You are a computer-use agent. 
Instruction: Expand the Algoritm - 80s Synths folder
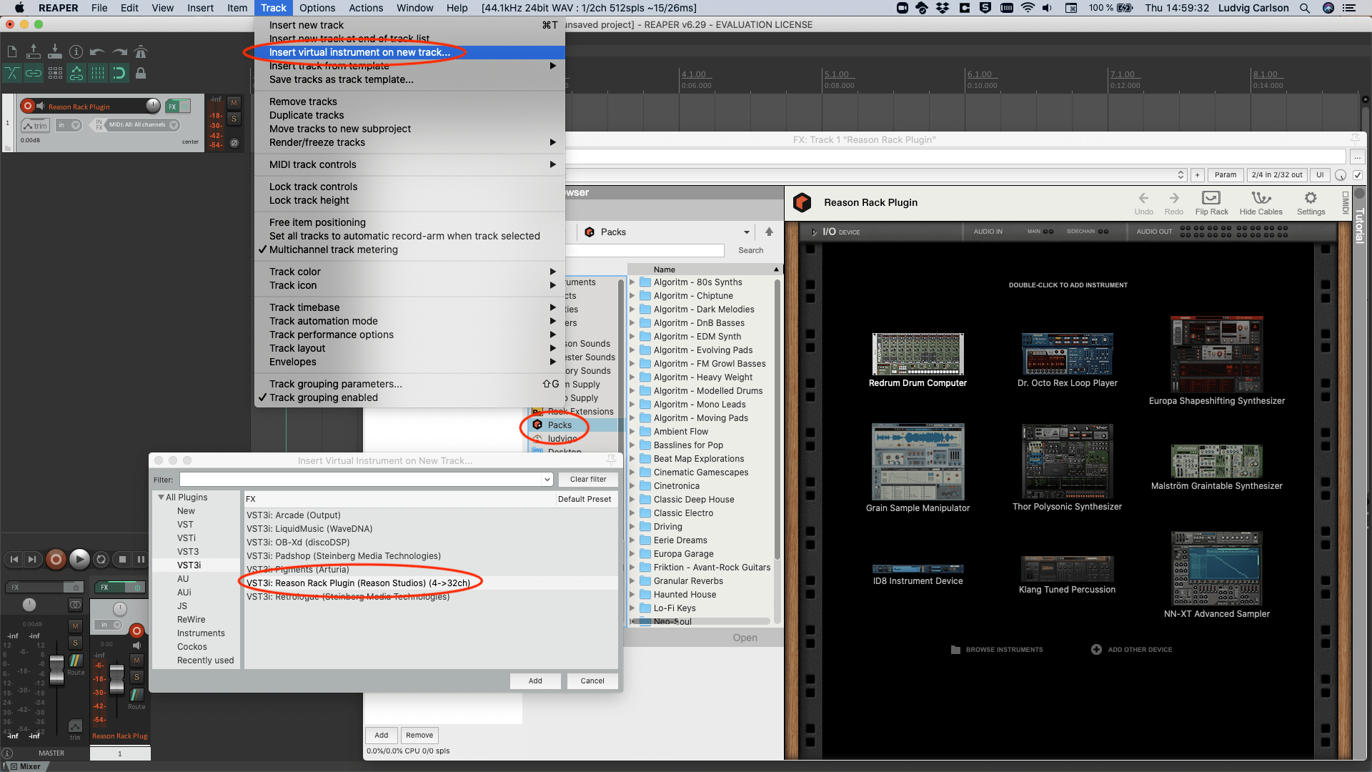[632, 282]
